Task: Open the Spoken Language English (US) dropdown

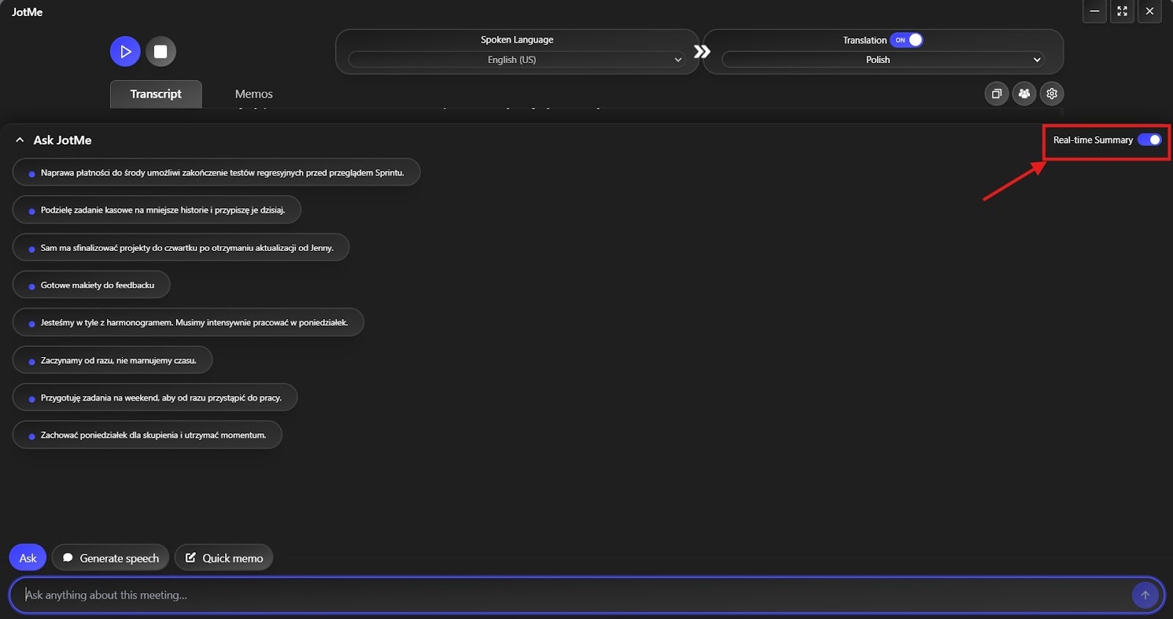Action: 517,59
